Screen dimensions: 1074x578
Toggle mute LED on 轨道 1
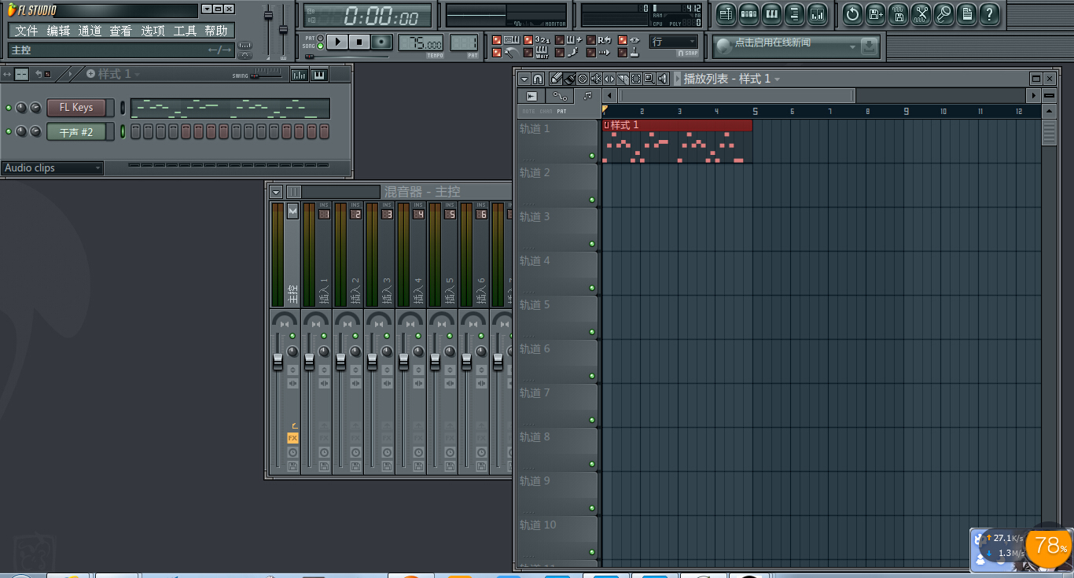(x=592, y=156)
